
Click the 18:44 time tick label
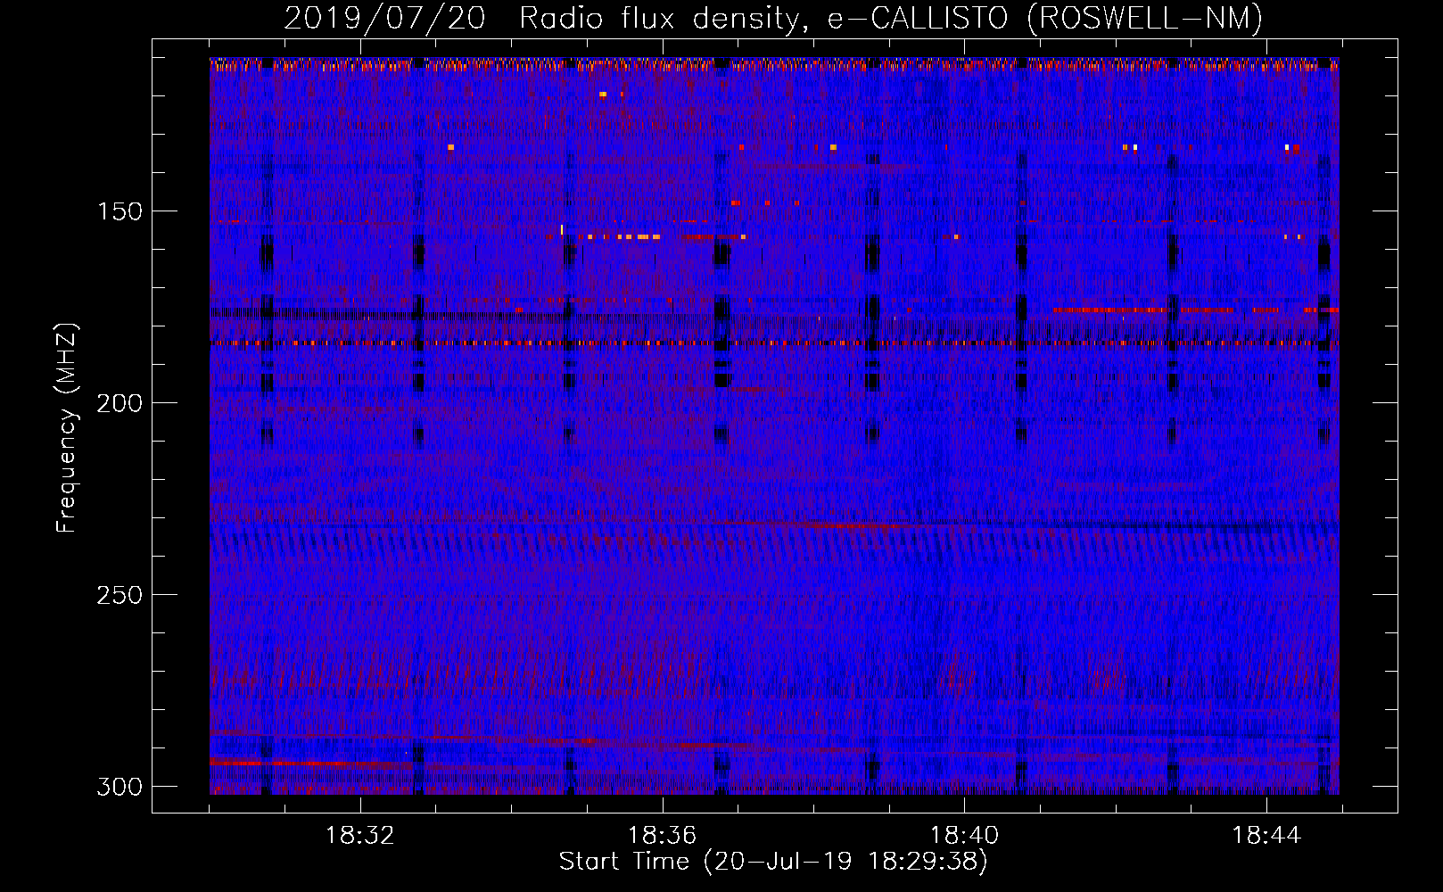coord(1266,836)
